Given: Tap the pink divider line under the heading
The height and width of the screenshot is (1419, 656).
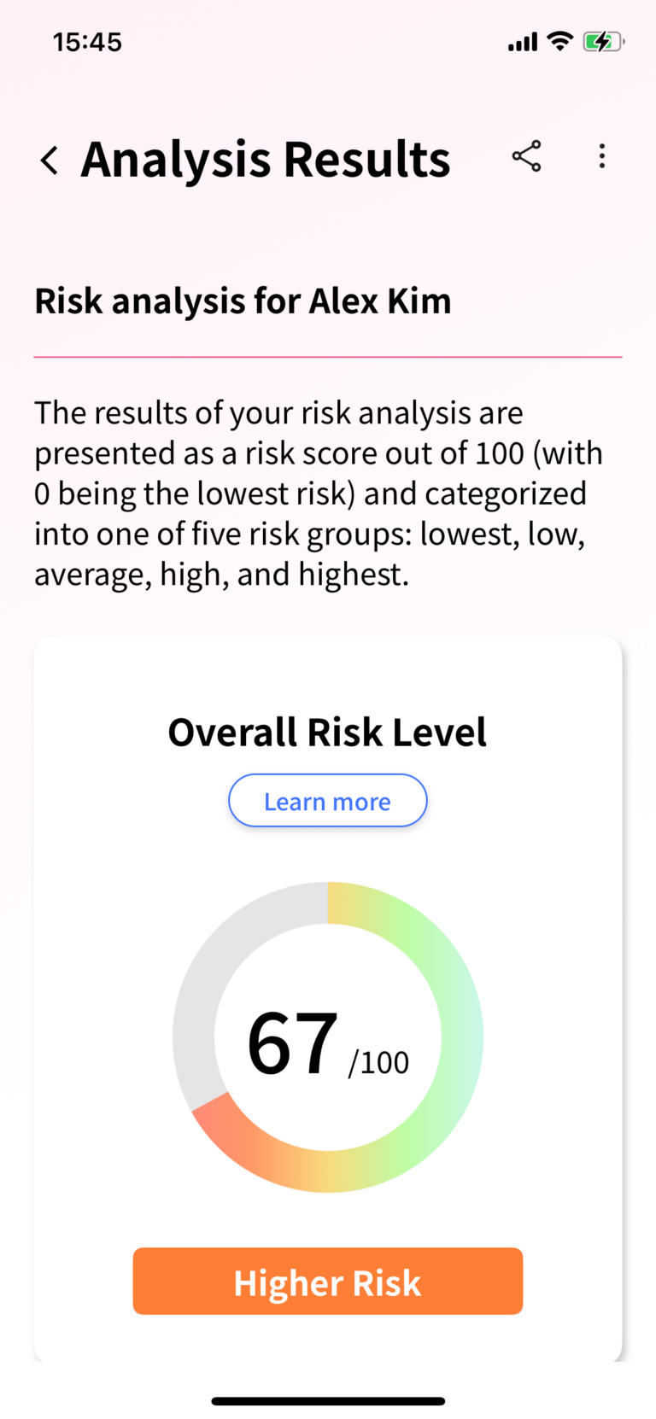Looking at the screenshot, I should [x=328, y=357].
